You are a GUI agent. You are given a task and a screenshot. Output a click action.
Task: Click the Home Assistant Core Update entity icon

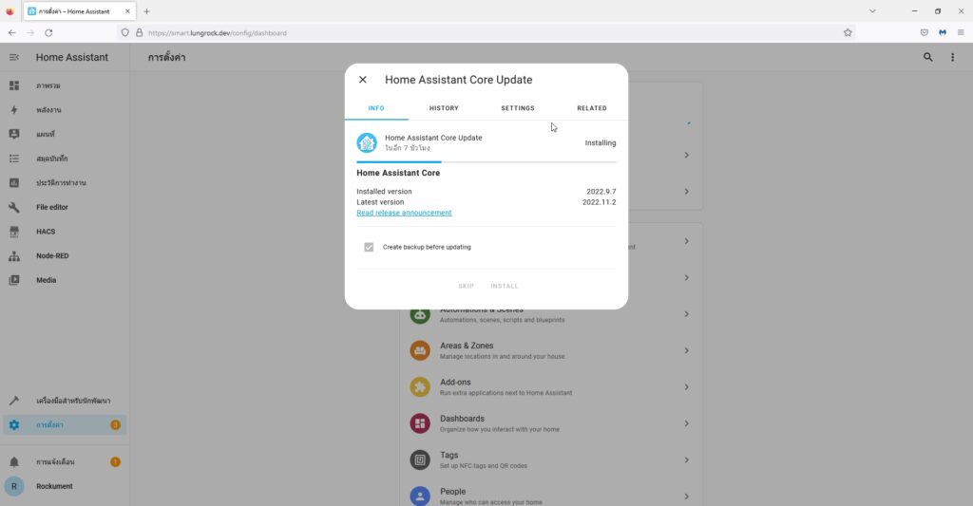367,142
